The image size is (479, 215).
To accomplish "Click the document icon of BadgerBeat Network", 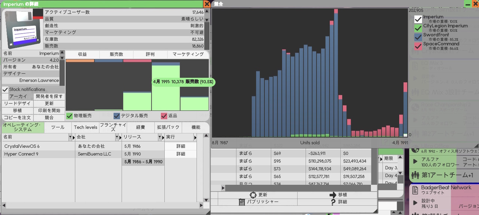I will [415, 190].
